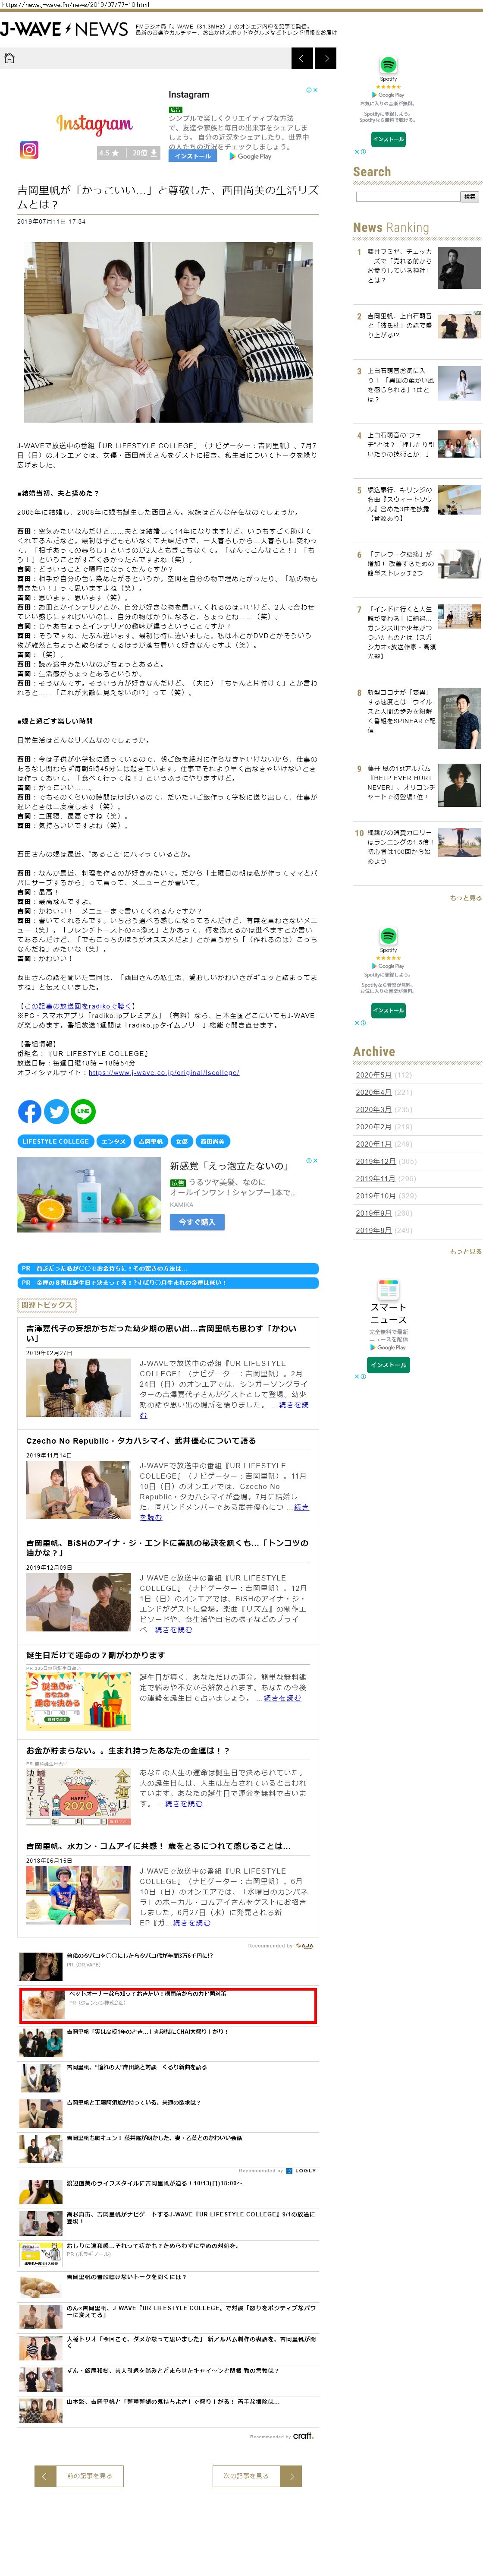Open the second blue PR banner link
The image size is (483, 2576).
[168, 1282]
